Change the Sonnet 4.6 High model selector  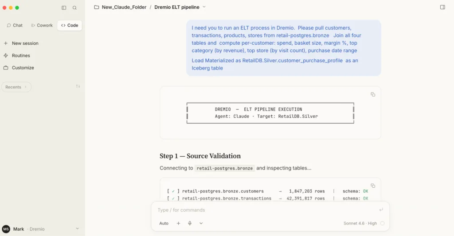[x=360, y=223]
